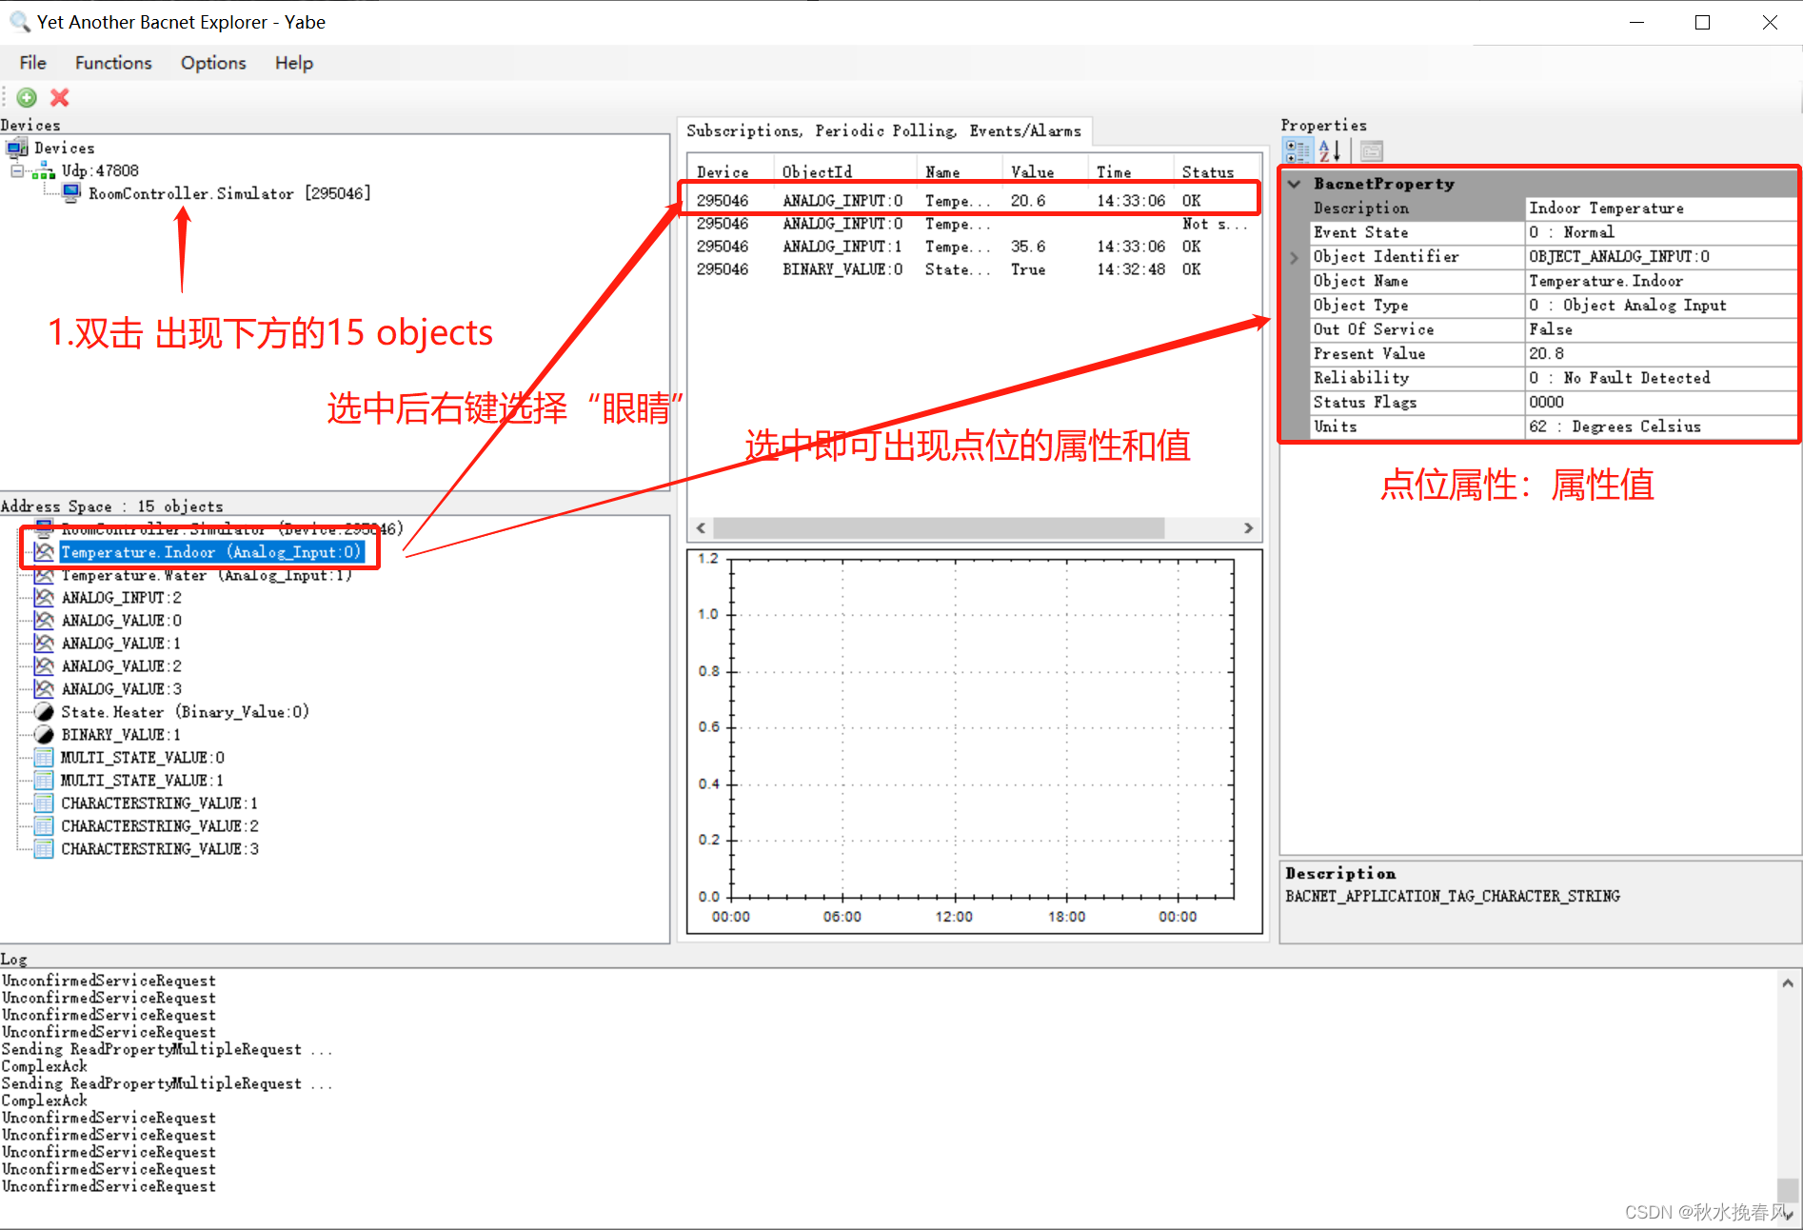Screen dimensions: 1803x1230
Task: Click the Status Flags value 0000
Action: pyautogui.click(x=1660, y=403)
